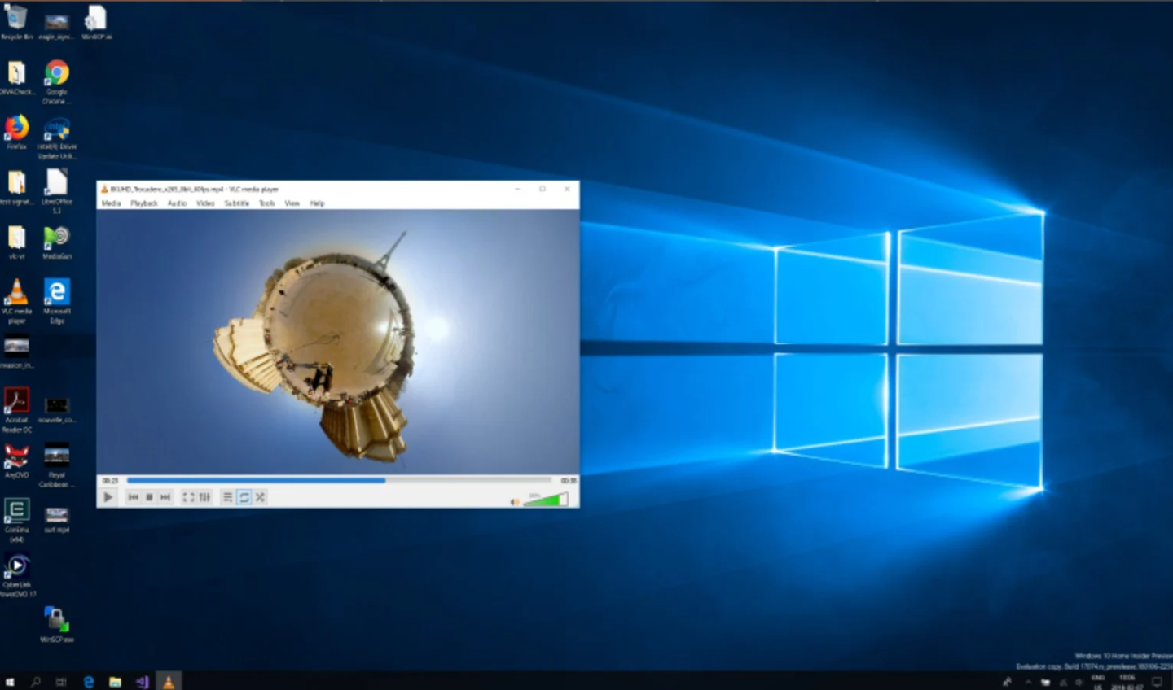Skip to previous media in VLC
The height and width of the screenshot is (690, 1173).
133,497
